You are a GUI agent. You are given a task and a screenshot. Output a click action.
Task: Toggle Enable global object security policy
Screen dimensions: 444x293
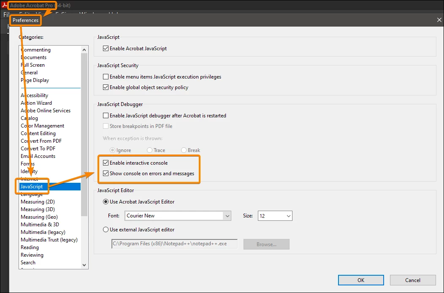point(106,87)
